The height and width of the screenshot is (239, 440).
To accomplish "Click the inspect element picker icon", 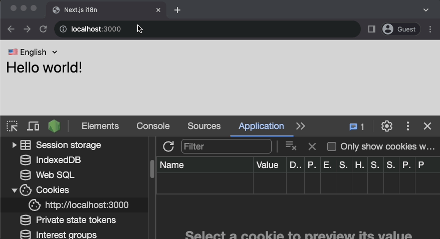I will tap(12, 126).
